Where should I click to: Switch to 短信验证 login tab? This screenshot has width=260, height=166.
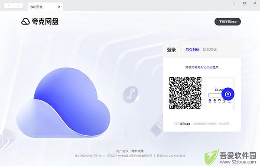[x=210, y=49]
